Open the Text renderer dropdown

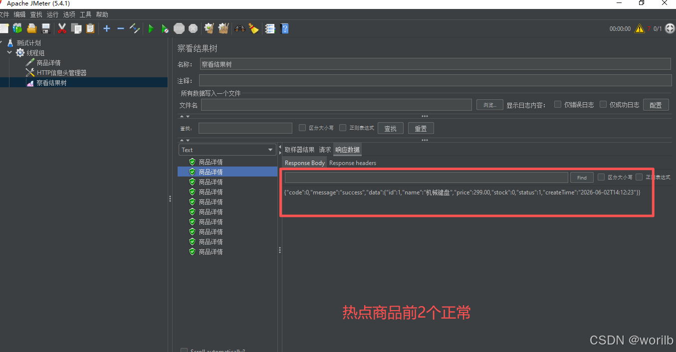pyautogui.click(x=227, y=150)
